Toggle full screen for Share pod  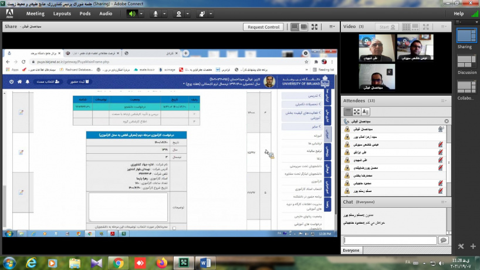tap(317, 27)
